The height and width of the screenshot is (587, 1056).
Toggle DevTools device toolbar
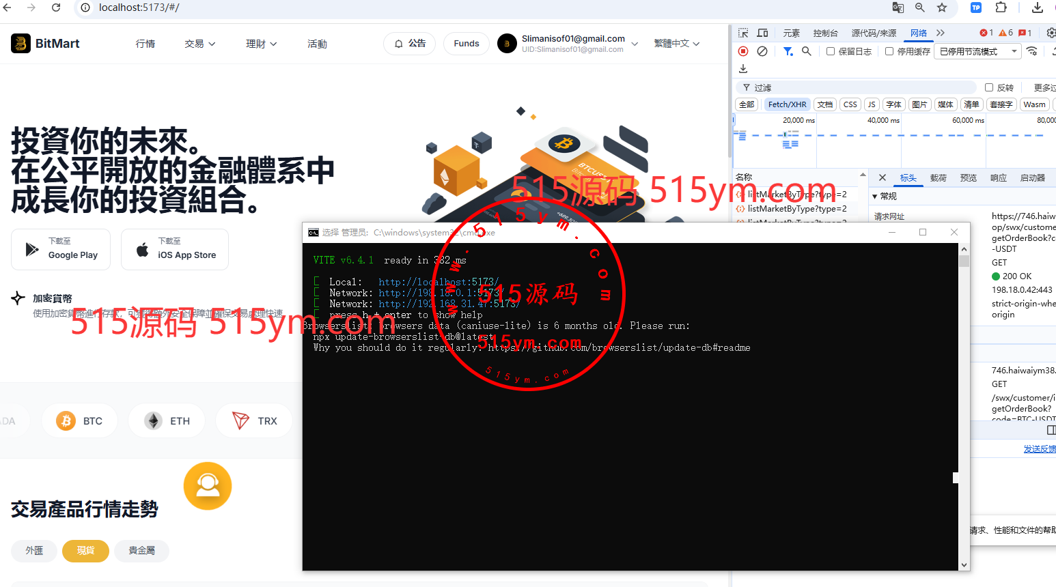point(762,33)
